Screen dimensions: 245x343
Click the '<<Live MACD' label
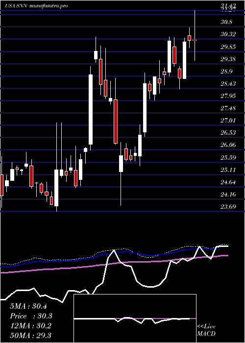pyautogui.click(x=206, y=330)
